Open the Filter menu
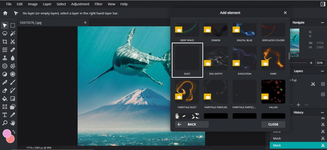The height and width of the screenshot is (150, 327). tap(99, 4)
